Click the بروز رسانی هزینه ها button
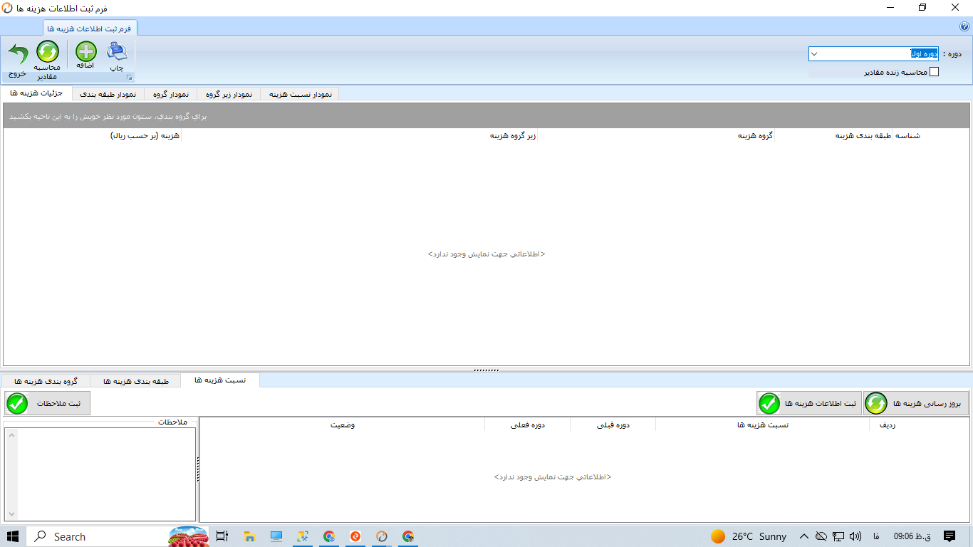This screenshot has width=973, height=547. point(917,403)
